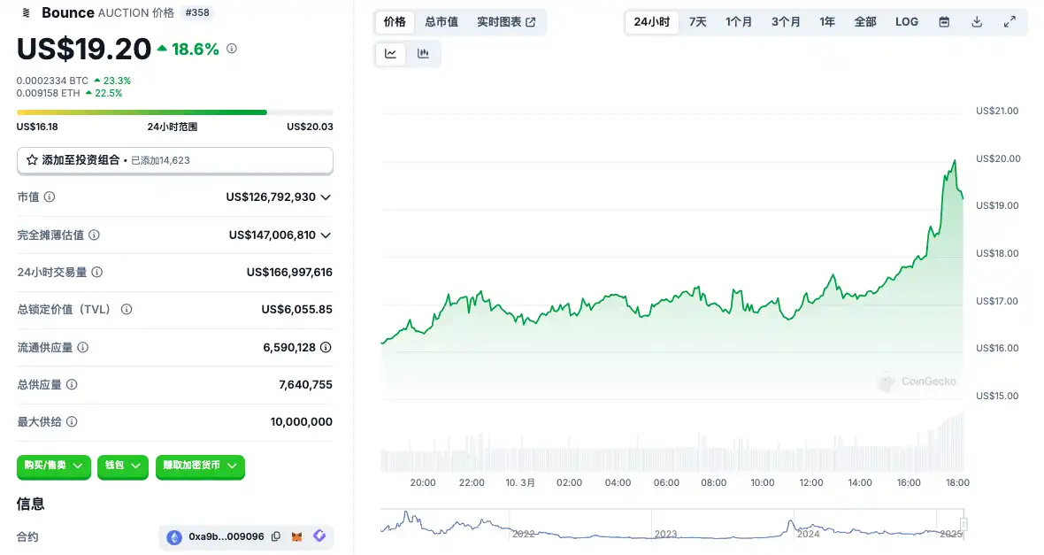Click the 24小时范围 price range bar
The width and height of the screenshot is (1044, 555).
pos(175,112)
